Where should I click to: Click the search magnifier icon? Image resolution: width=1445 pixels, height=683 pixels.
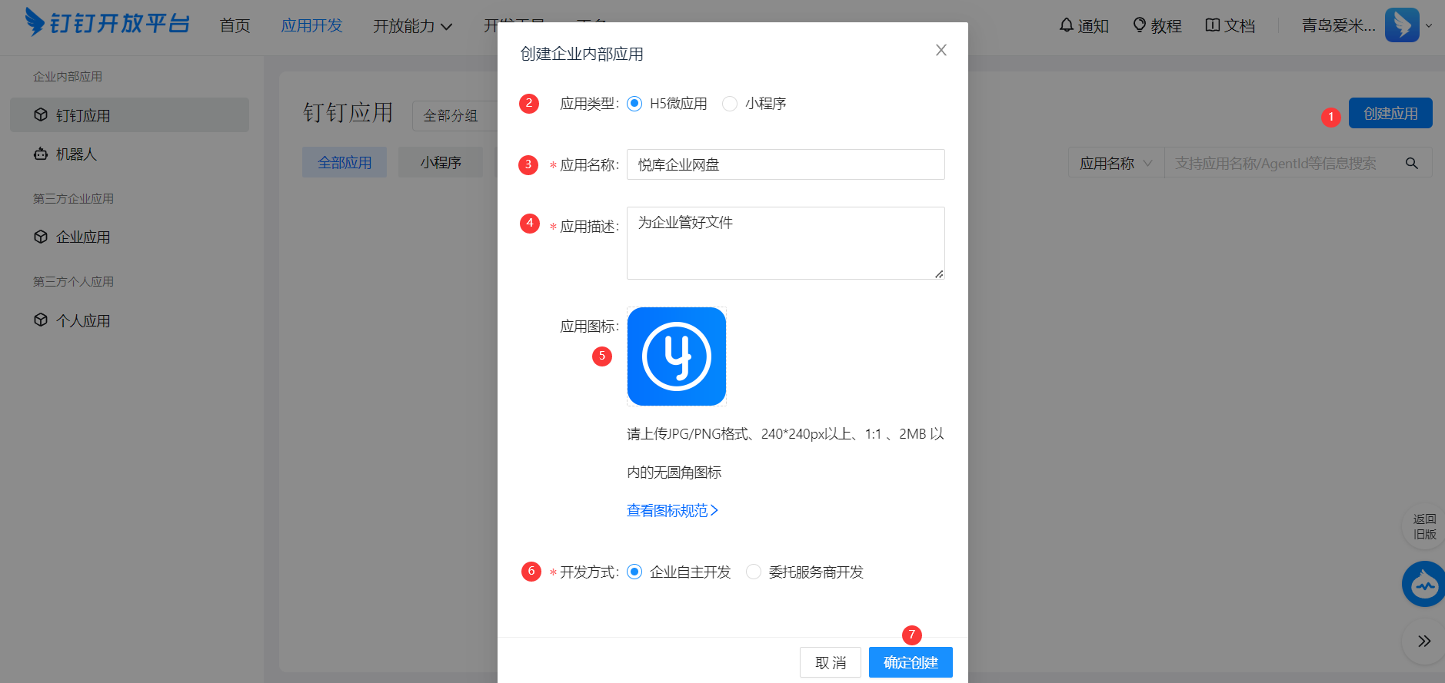(1412, 163)
